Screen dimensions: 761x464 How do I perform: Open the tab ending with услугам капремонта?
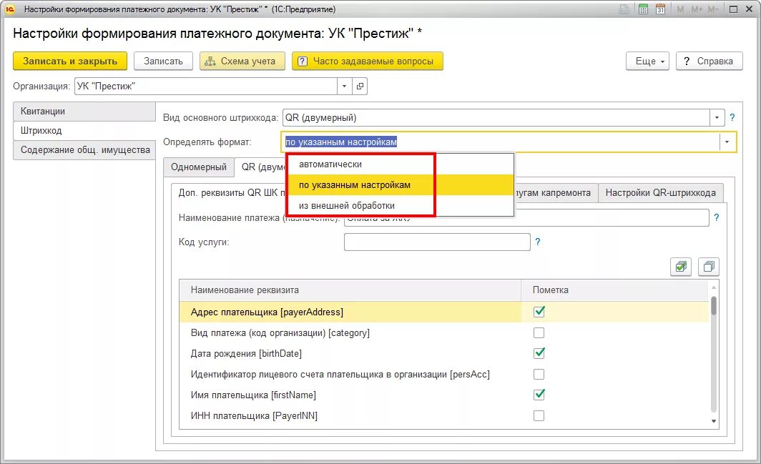(555, 193)
